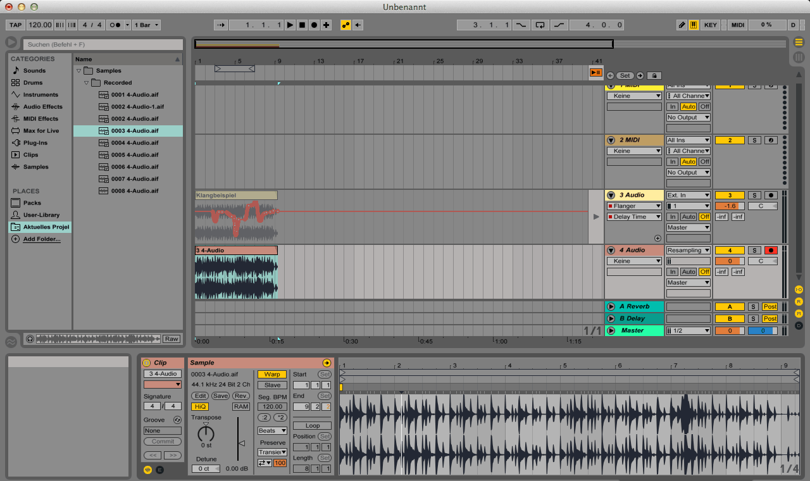This screenshot has width=810, height=481.
Task: Collapse the Samples folder in browser
Action: pyautogui.click(x=79, y=71)
